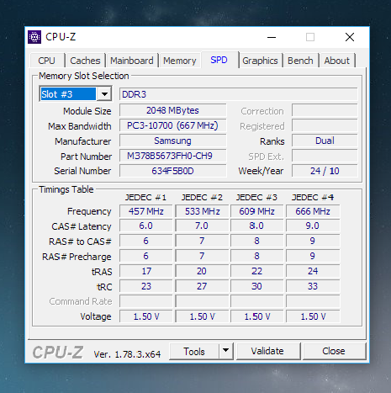Viewport: 391px width, 393px height.
Task: Open the Graphics tab
Action: [260, 61]
